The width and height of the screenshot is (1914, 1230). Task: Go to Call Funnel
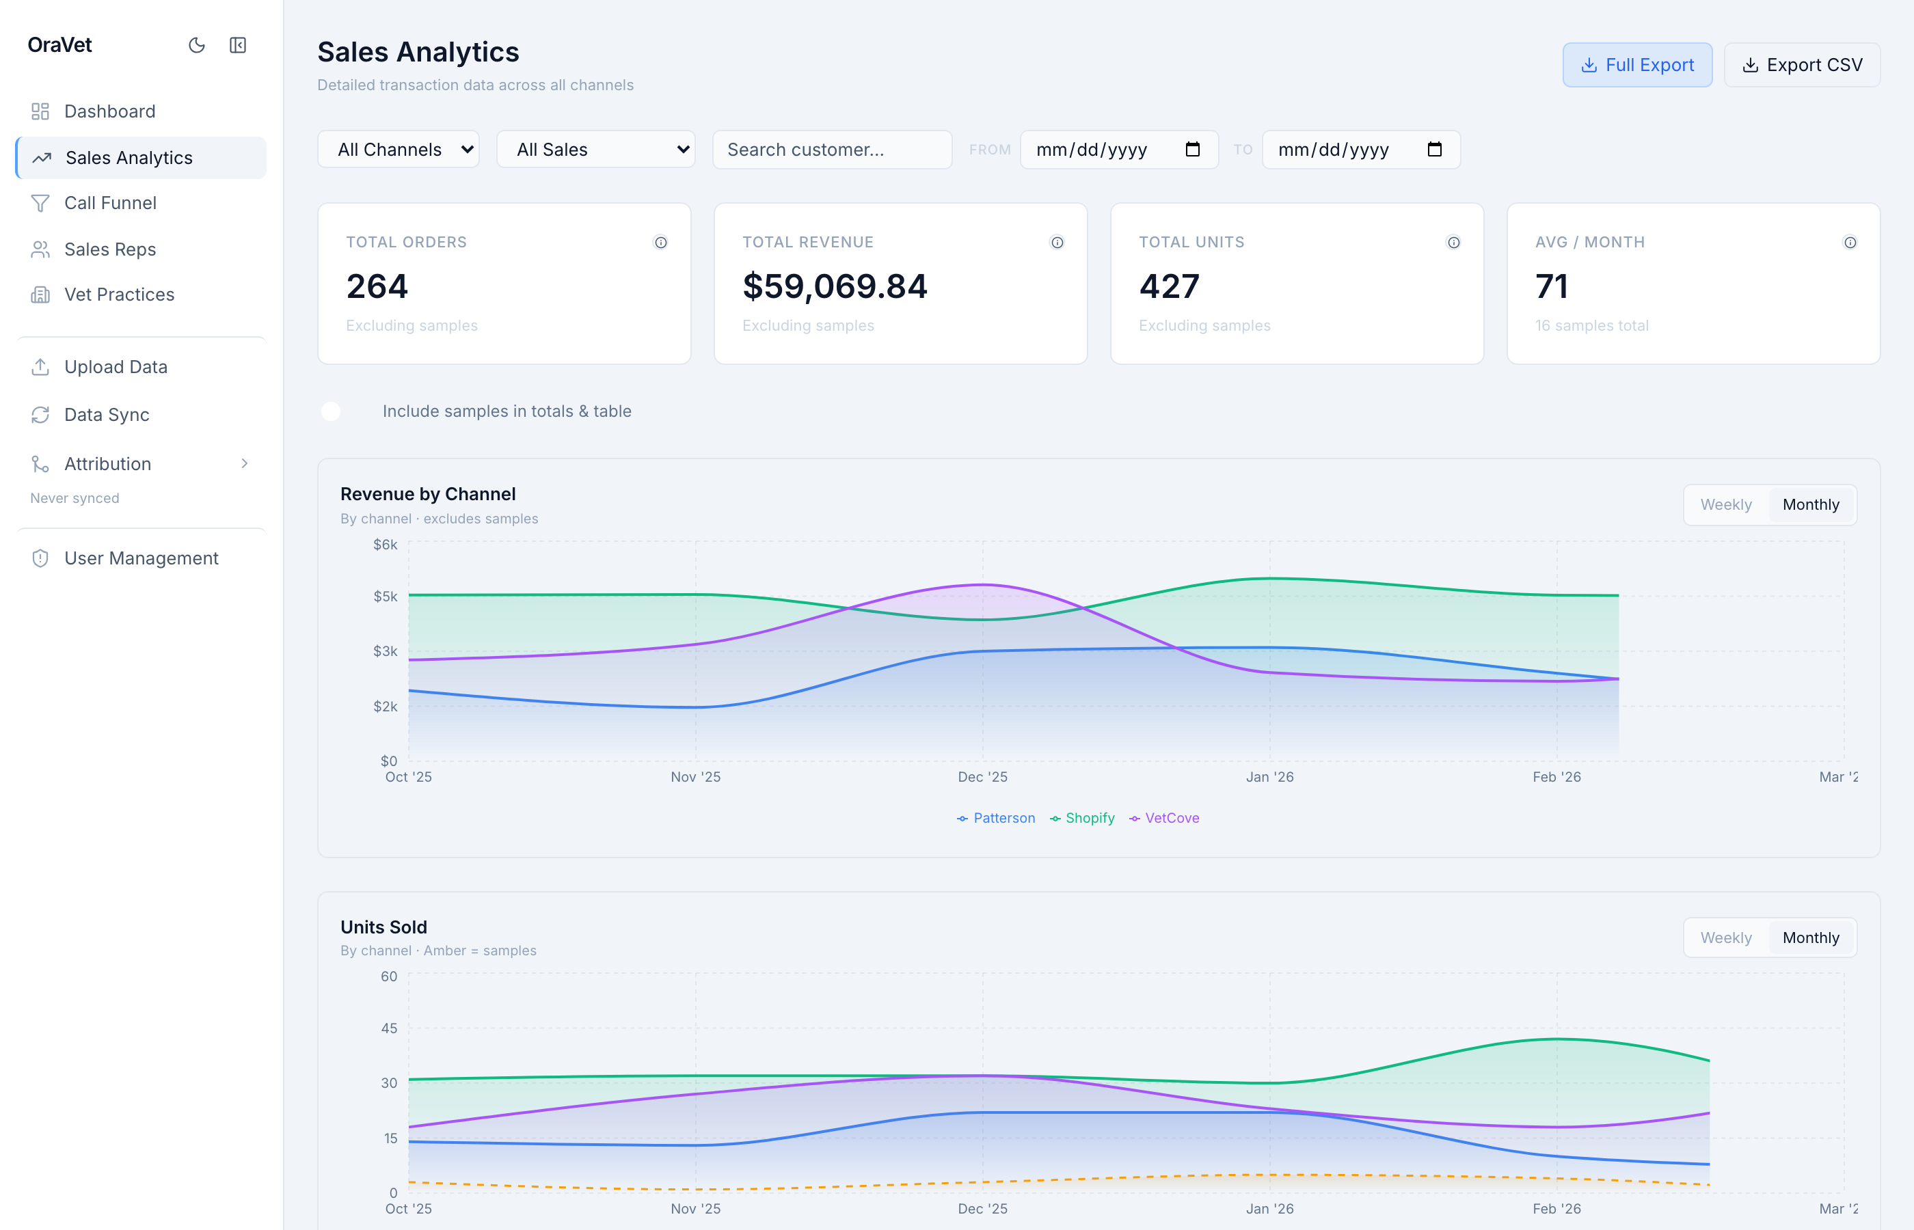[141, 204]
